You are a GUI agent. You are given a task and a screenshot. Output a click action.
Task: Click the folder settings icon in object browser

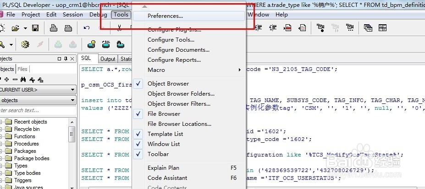click(x=40, y=80)
